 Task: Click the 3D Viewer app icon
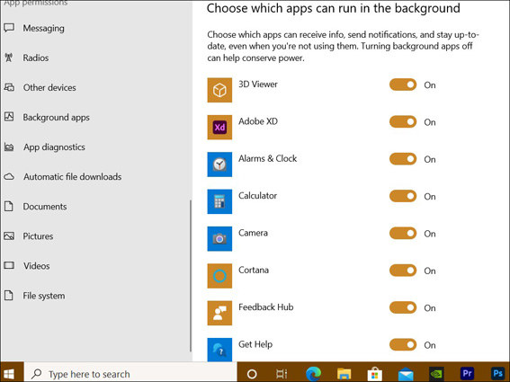click(219, 90)
